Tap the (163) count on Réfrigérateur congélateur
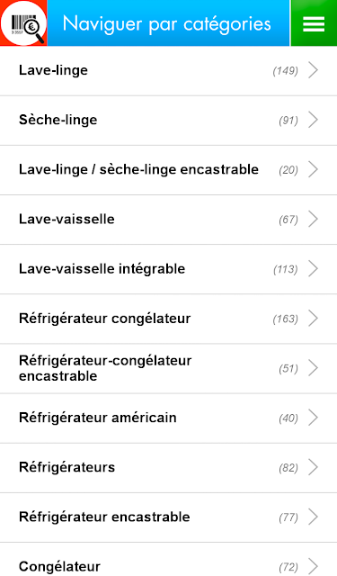This screenshot has width=337, height=576. point(285,319)
